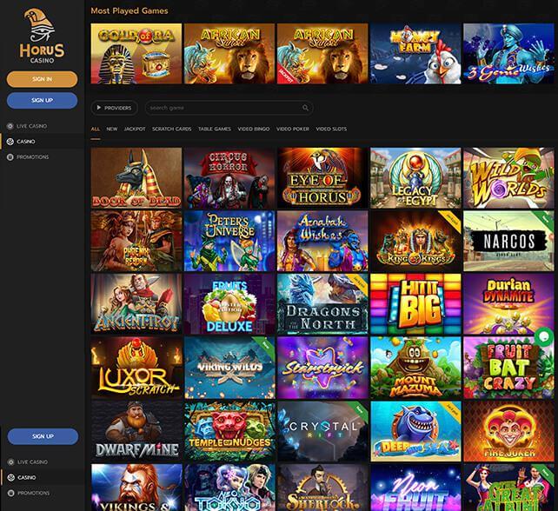Click the lower Promotions sidebar icon

coord(10,493)
